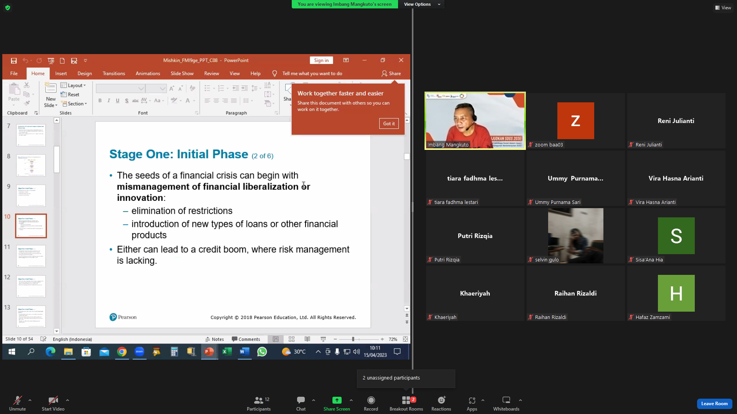This screenshot has width=737, height=414.
Task: Open the Reactions menu in Zoom
Action: coord(441,404)
